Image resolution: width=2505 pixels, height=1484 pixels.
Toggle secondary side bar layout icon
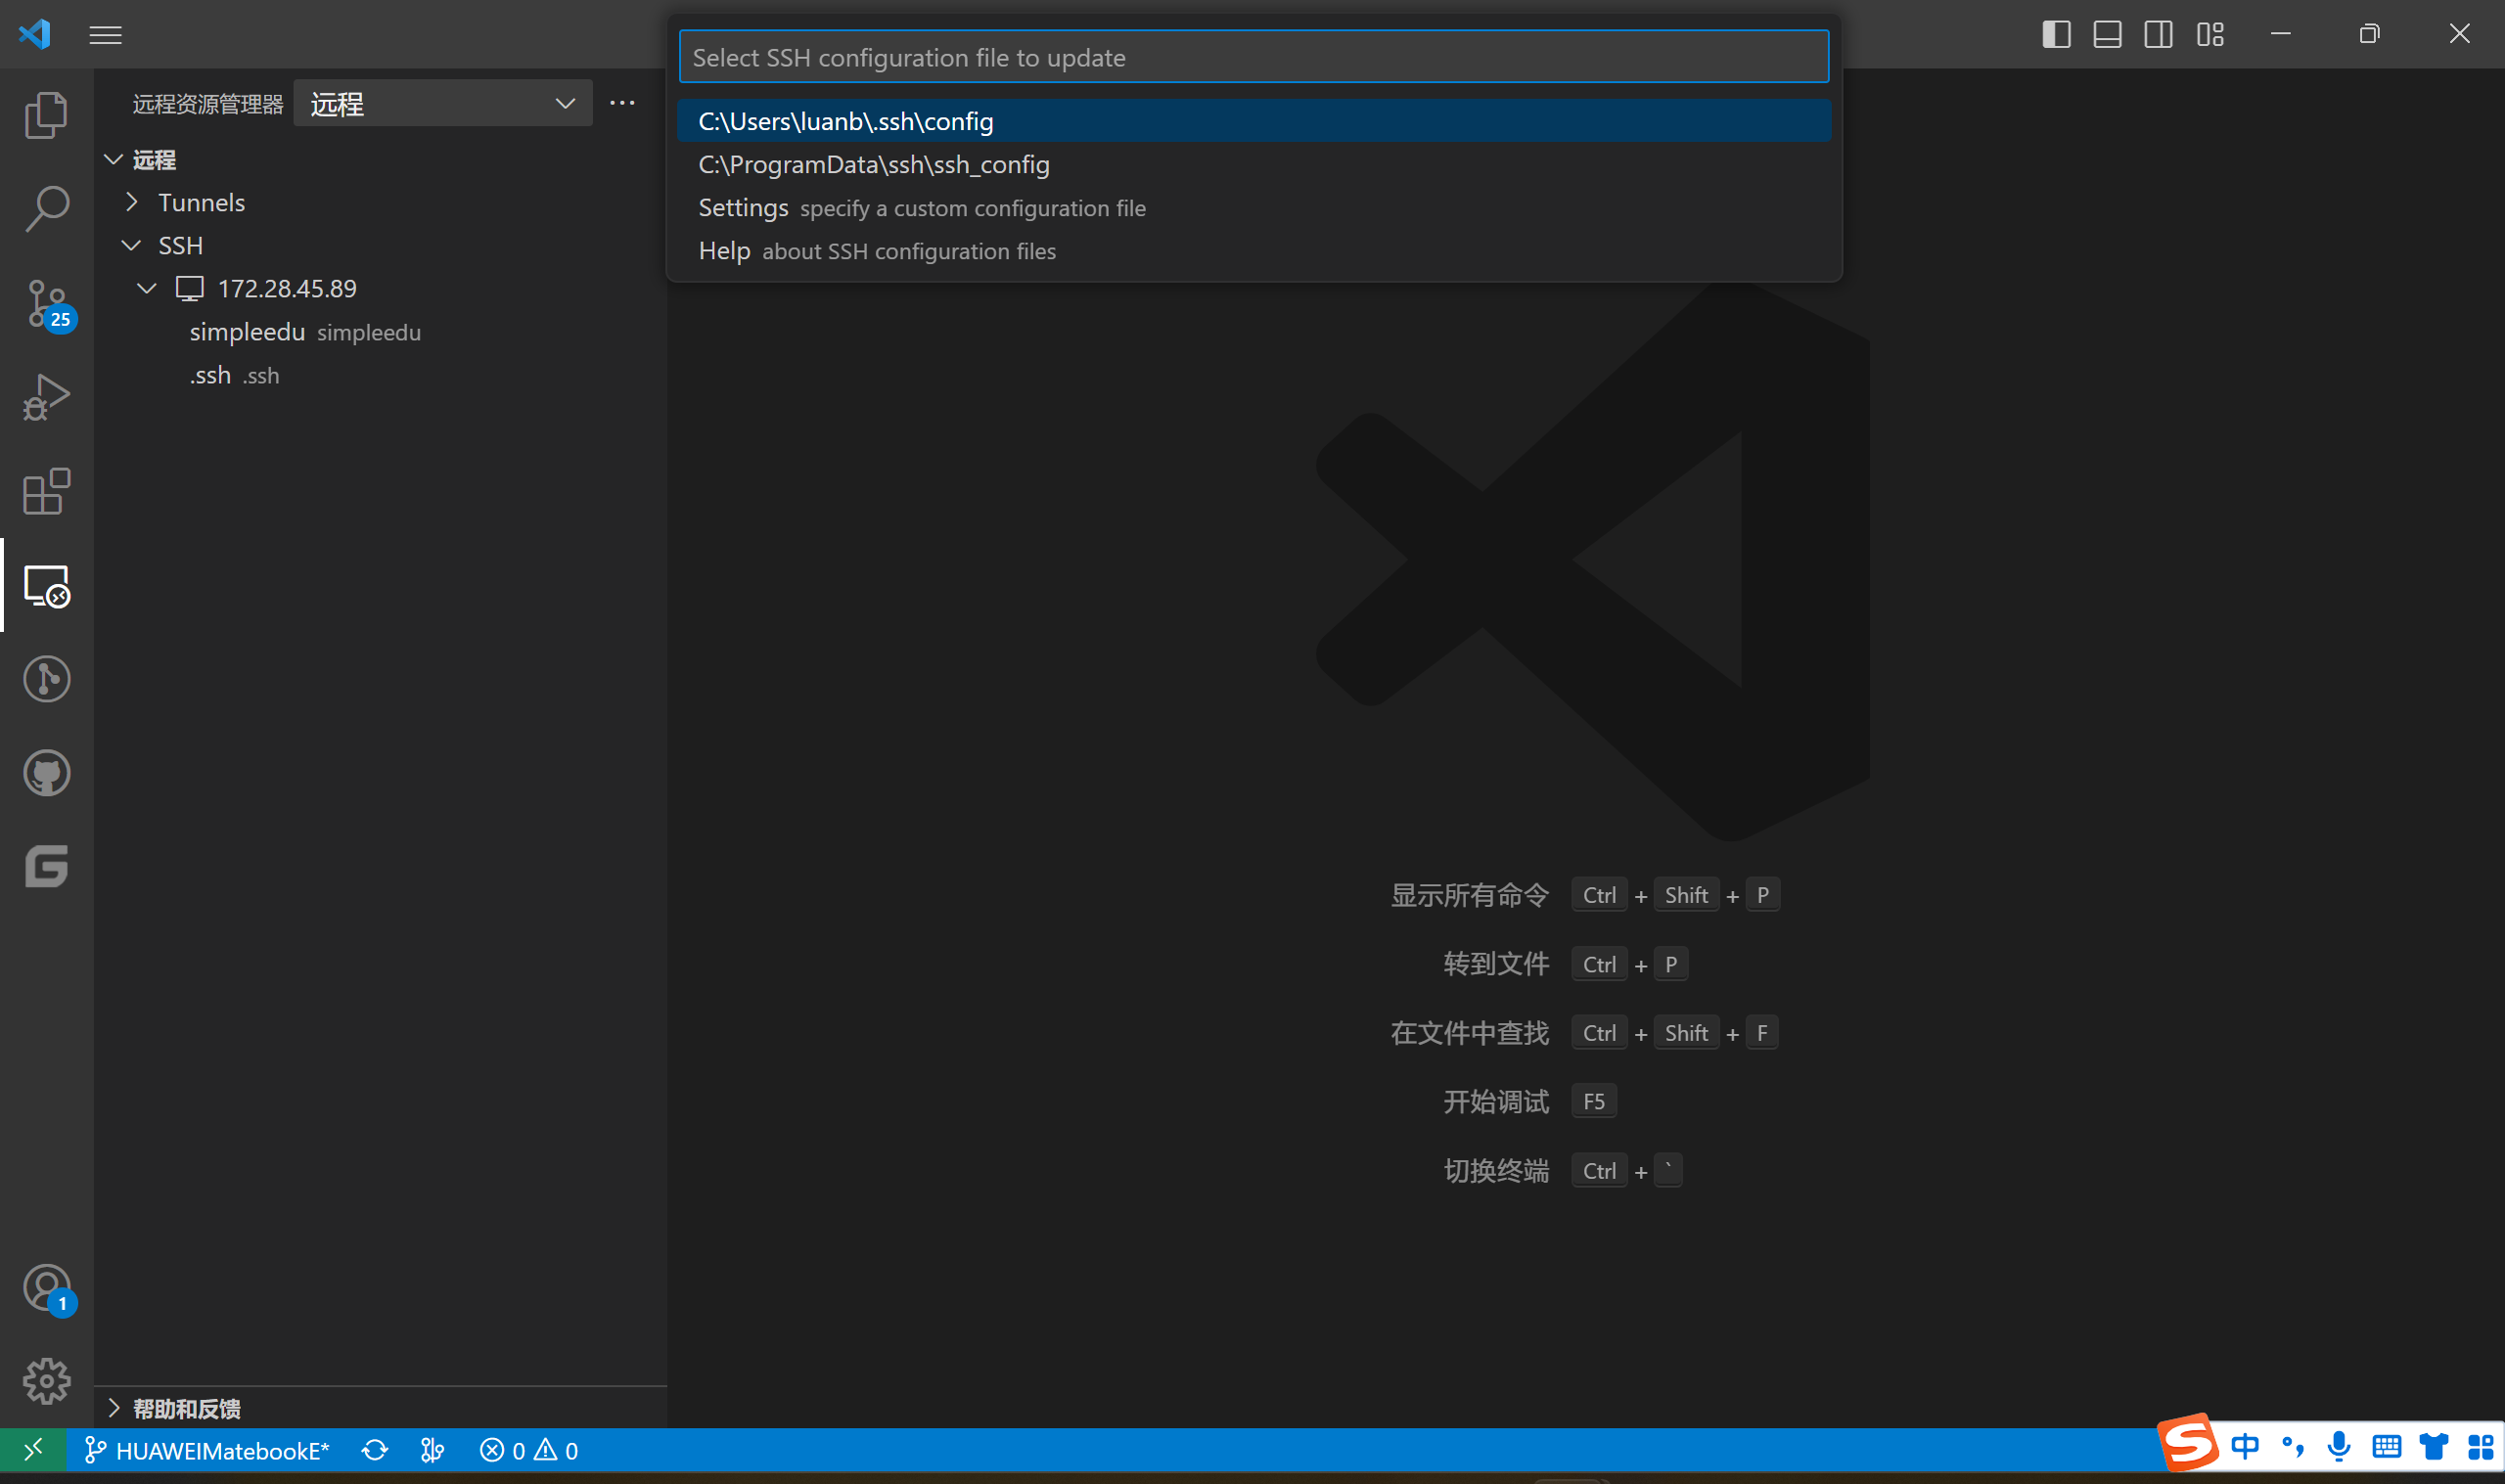pos(2158,34)
